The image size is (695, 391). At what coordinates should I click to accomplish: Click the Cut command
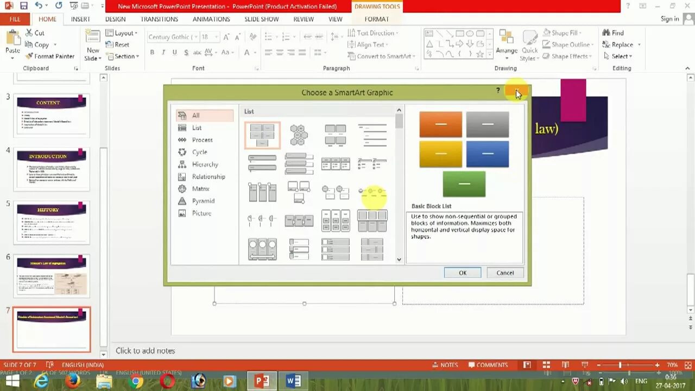tap(35, 33)
